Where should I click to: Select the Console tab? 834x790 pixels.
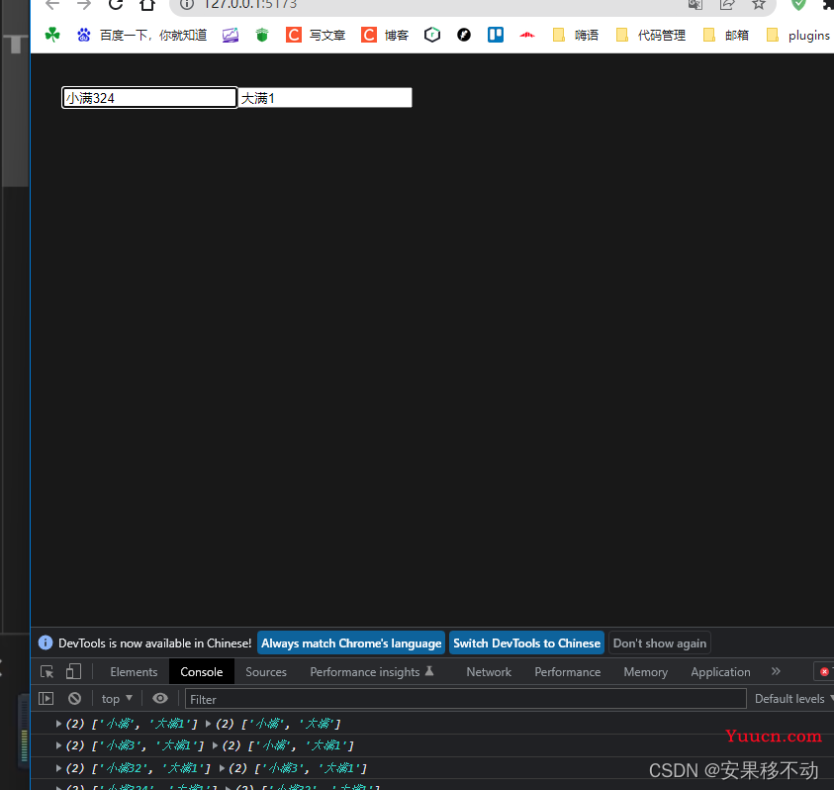pos(202,672)
